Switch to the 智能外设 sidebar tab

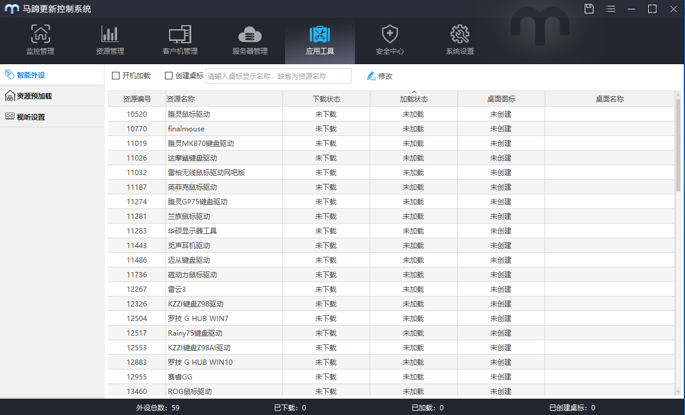coord(52,75)
